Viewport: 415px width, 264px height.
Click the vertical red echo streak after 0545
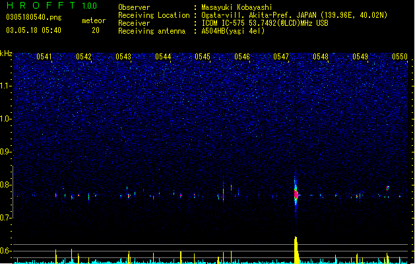coord(224,193)
